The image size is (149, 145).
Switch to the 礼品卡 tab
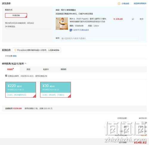pos(46,69)
